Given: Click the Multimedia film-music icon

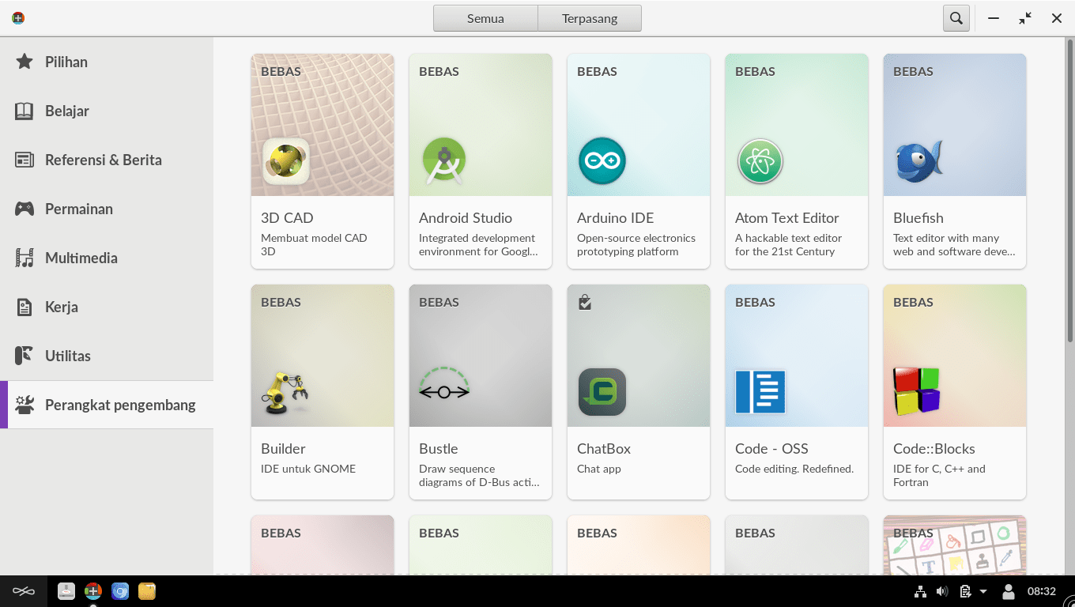Looking at the screenshot, I should click(x=25, y=258).
